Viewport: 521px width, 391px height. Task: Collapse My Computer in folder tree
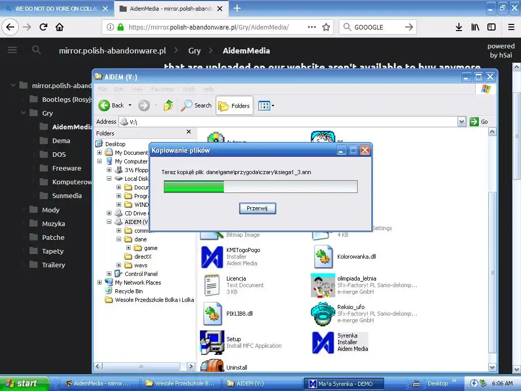99,161
